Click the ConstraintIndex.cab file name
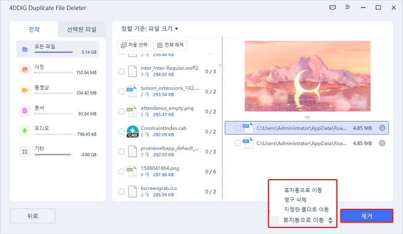 (163, 128)
